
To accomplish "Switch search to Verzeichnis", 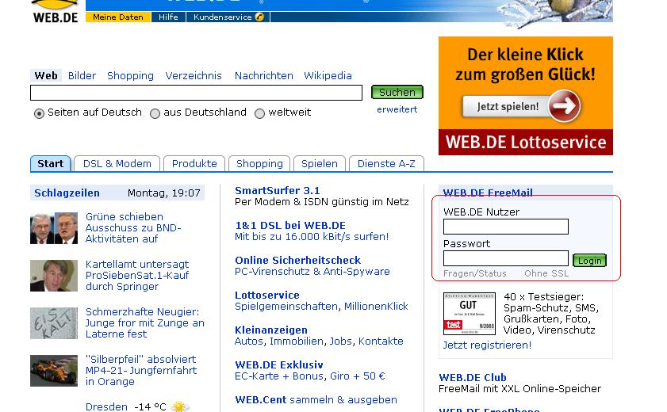I will click(194, 75).
